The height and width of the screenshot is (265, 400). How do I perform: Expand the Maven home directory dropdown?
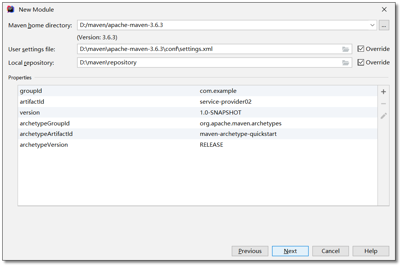click(372, 25)
